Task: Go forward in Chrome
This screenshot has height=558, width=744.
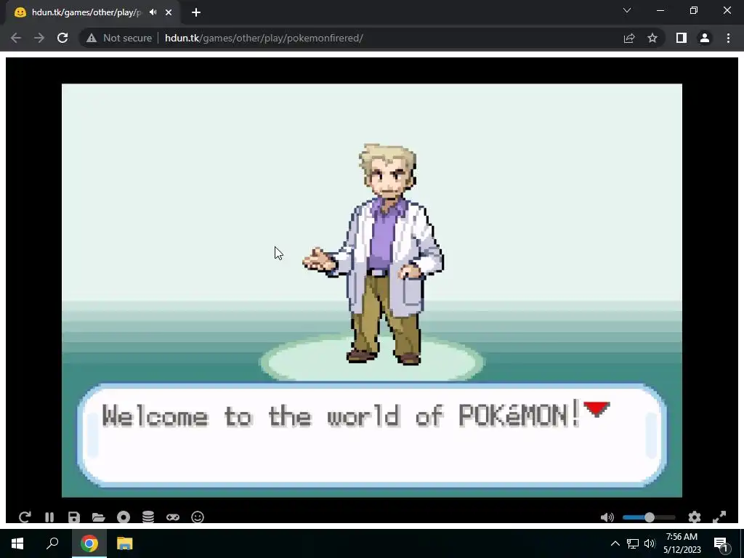Action: click(x=39, y=38)
